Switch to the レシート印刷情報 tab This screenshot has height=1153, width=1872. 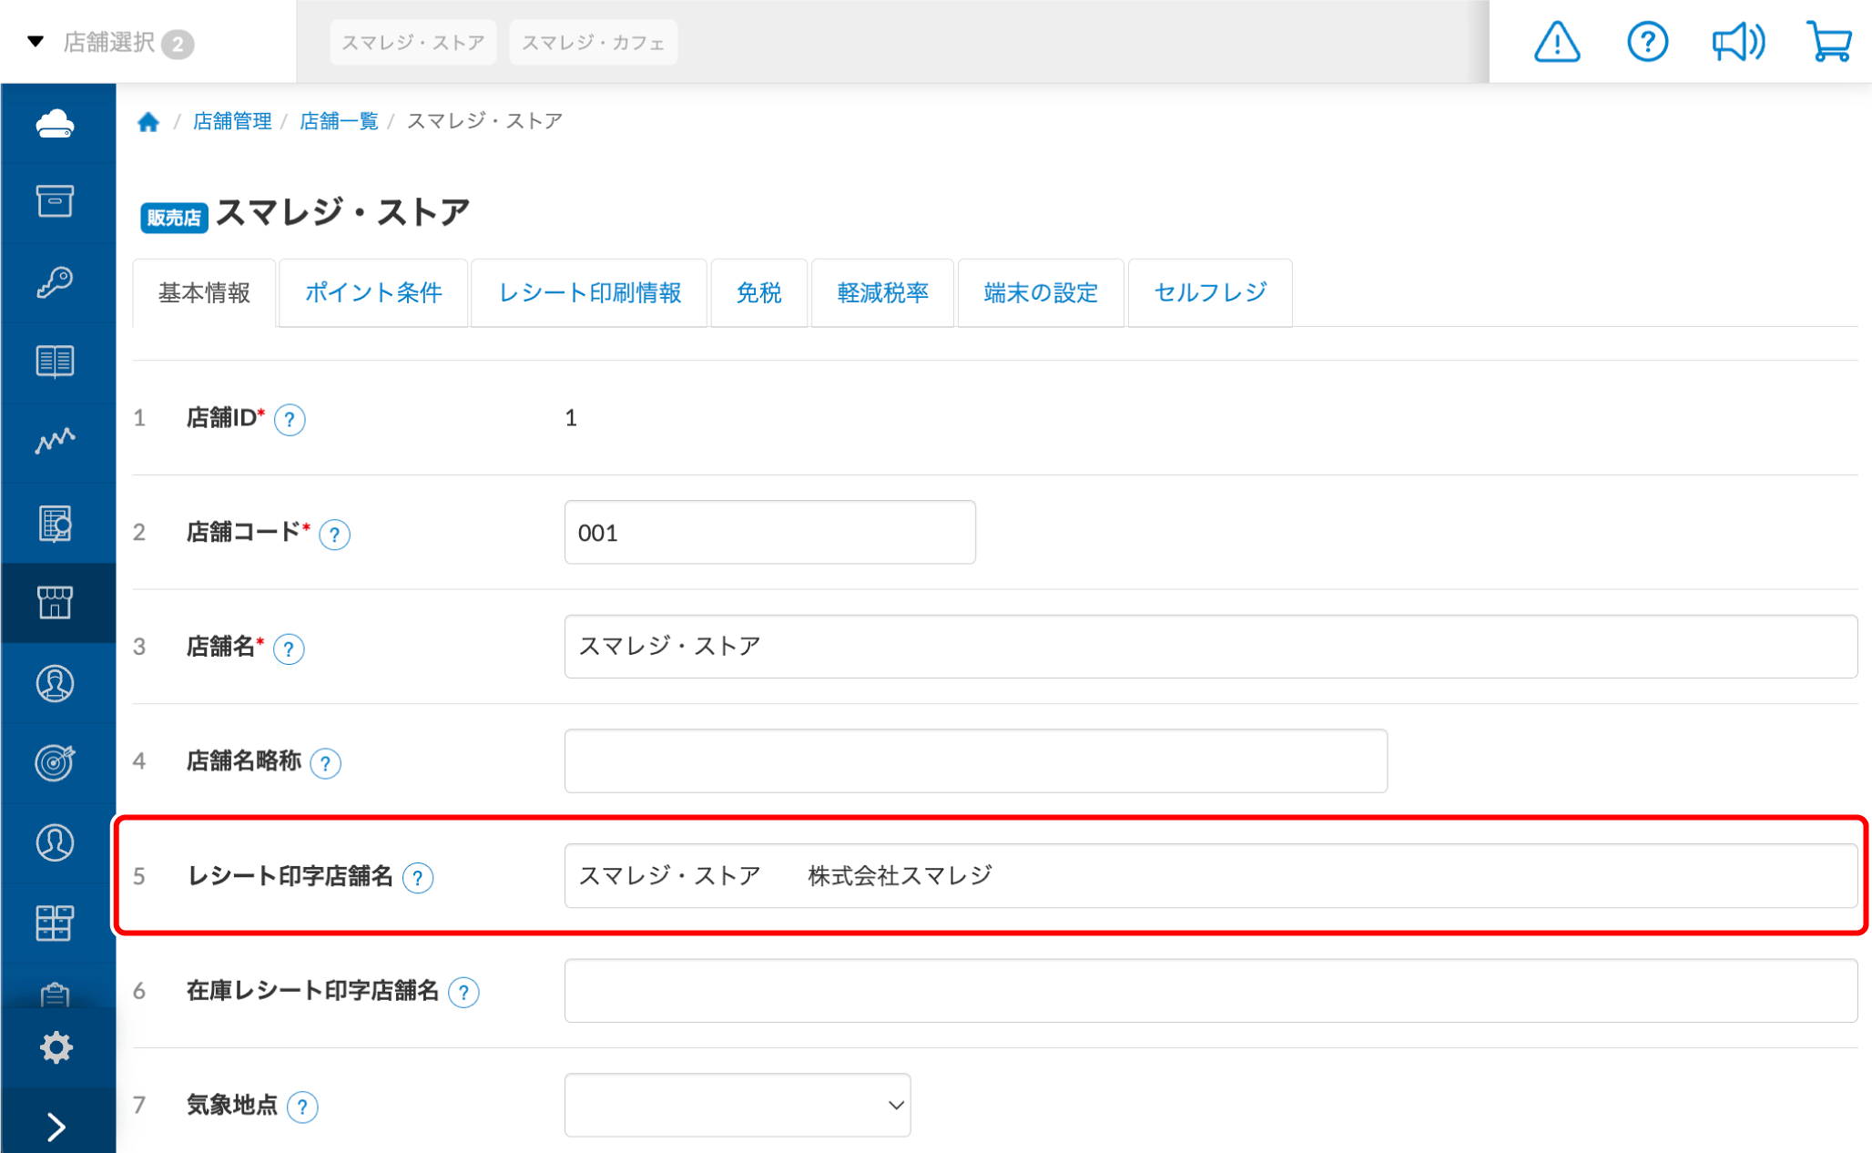click(589, 293)
